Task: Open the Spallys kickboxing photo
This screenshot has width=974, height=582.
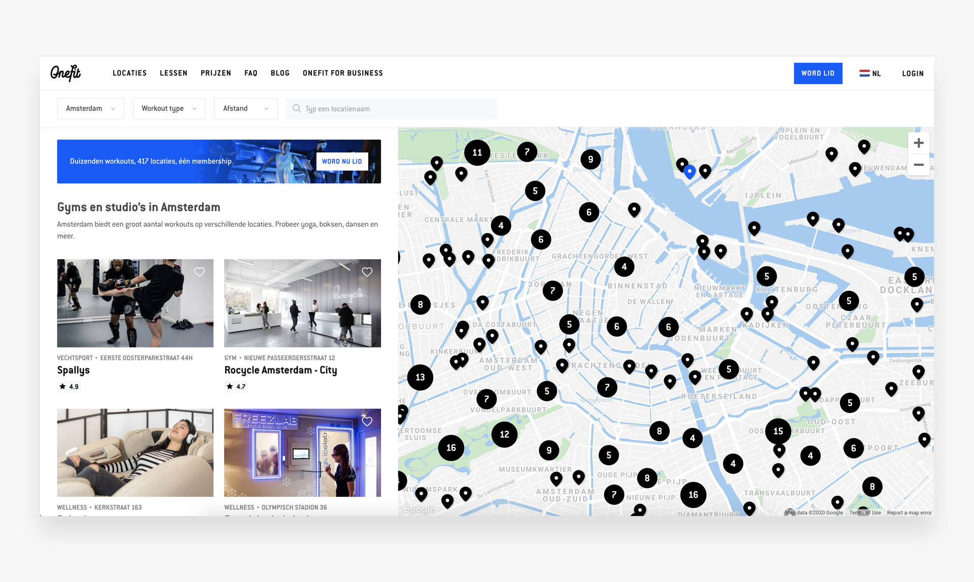Action: coord(135,303)
